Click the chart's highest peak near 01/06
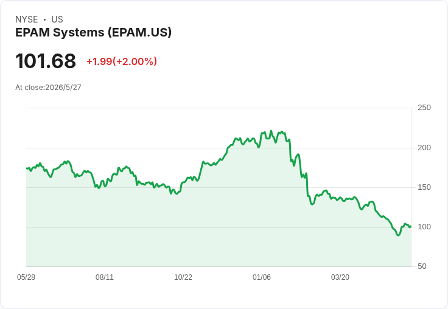 (x=271, y=131)
